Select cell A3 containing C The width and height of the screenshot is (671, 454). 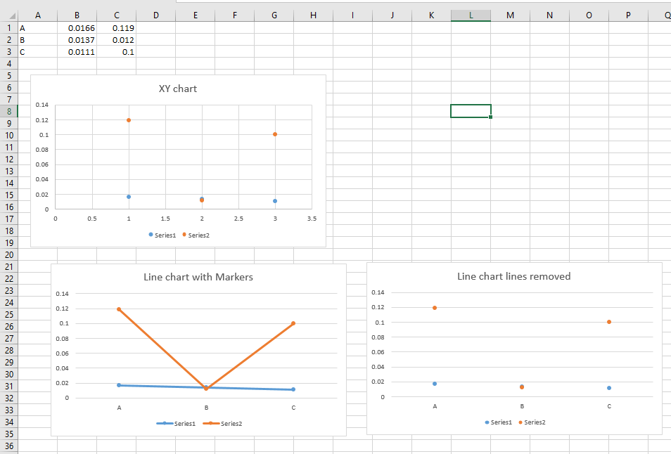pos(38,51)
